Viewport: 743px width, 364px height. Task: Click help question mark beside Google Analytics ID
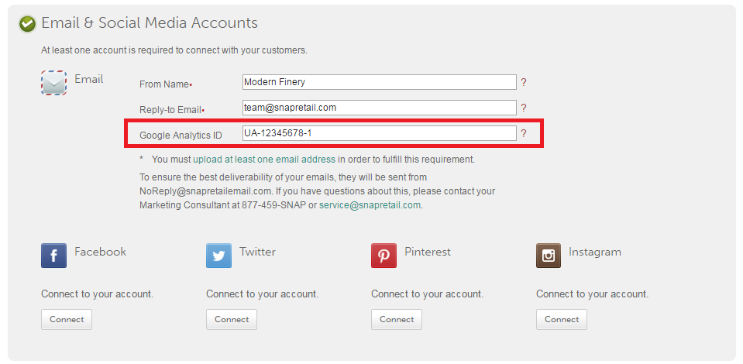[x=524, y=133]
